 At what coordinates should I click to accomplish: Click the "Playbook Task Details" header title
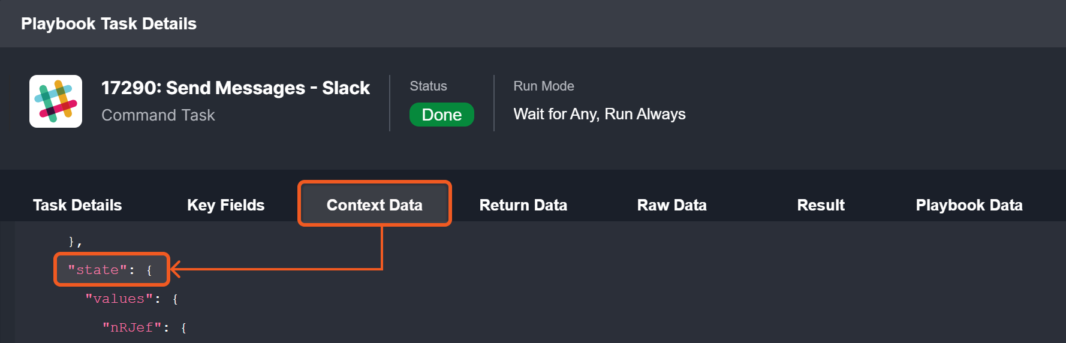click(109, 24)
